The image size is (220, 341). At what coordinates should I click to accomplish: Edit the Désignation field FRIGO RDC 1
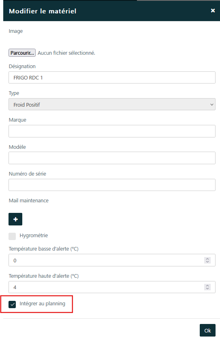click(112, 77)
